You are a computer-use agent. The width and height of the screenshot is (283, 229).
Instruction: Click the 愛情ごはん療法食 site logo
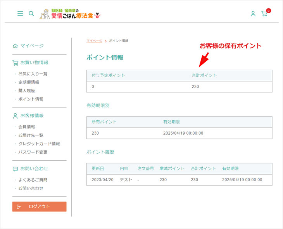click(70, 14)
